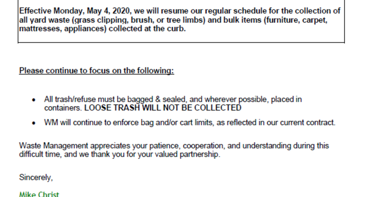Viewport: 376px width, 197px height.
Task: Click the first bullet point marker
Action: [34, 100]
